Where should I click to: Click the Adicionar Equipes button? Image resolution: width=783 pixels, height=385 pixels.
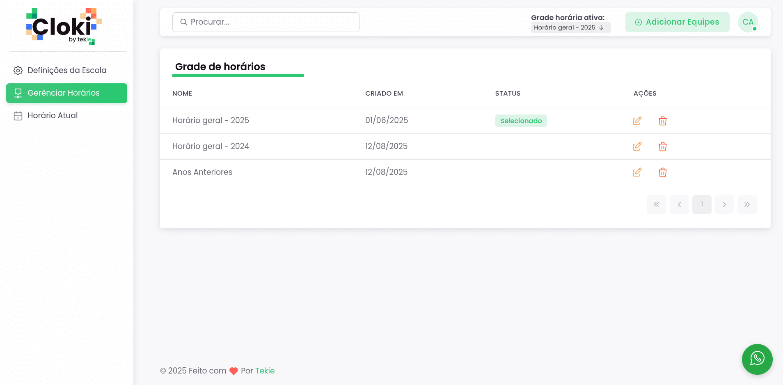click(677, 22)
